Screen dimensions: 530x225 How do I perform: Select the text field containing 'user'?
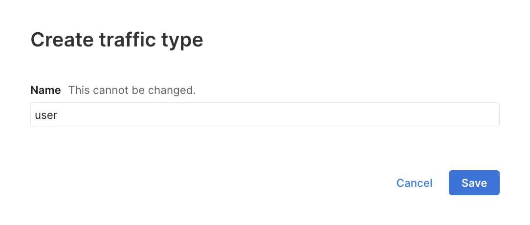[x=265, y=115]
